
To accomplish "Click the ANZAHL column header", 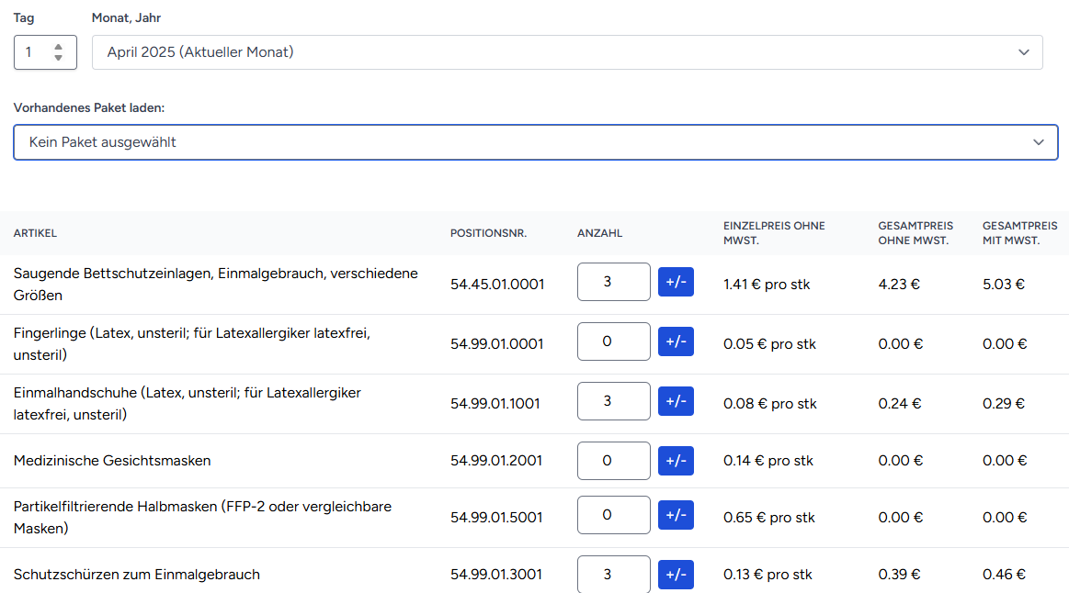I will click(x=600, y=233).
